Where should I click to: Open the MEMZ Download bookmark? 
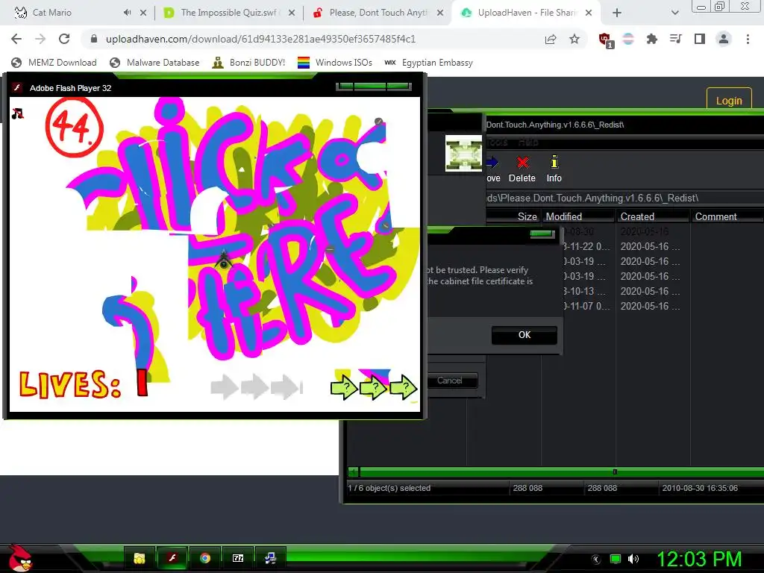click(x=54, y=63)
